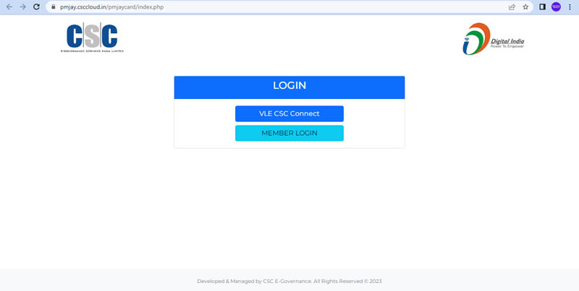Click the browser back arrow
The image size is (579, 291).
pos(9,7)
